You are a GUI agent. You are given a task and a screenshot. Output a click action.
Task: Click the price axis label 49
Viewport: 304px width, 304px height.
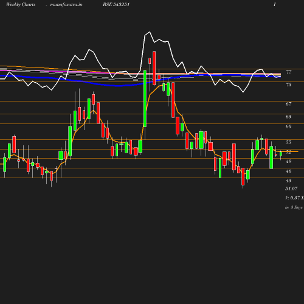289,161
